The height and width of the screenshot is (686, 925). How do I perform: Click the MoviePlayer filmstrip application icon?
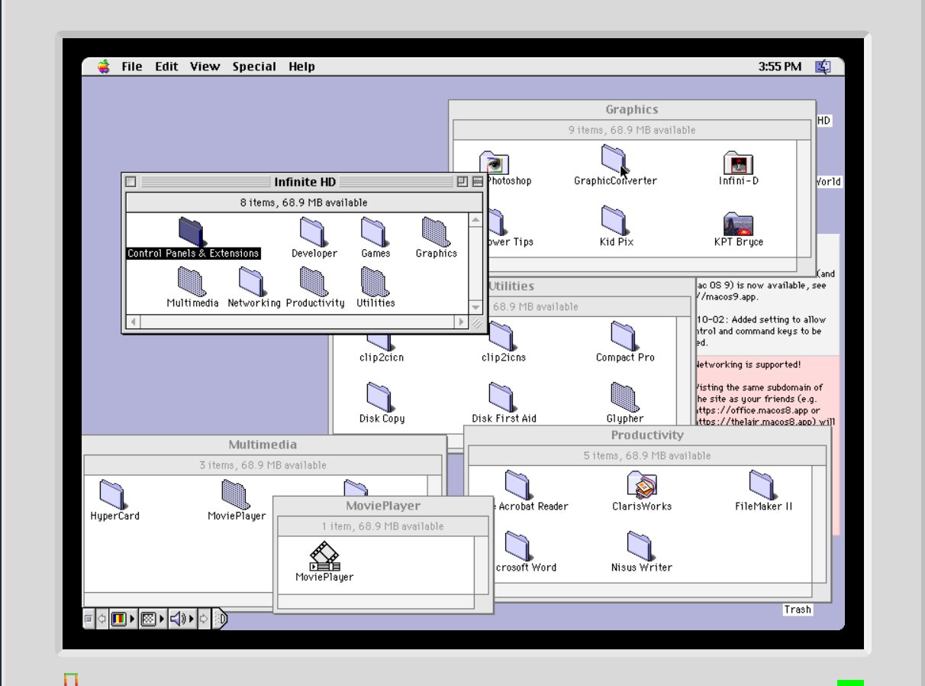pyautogui.click(x=324, y=556)
